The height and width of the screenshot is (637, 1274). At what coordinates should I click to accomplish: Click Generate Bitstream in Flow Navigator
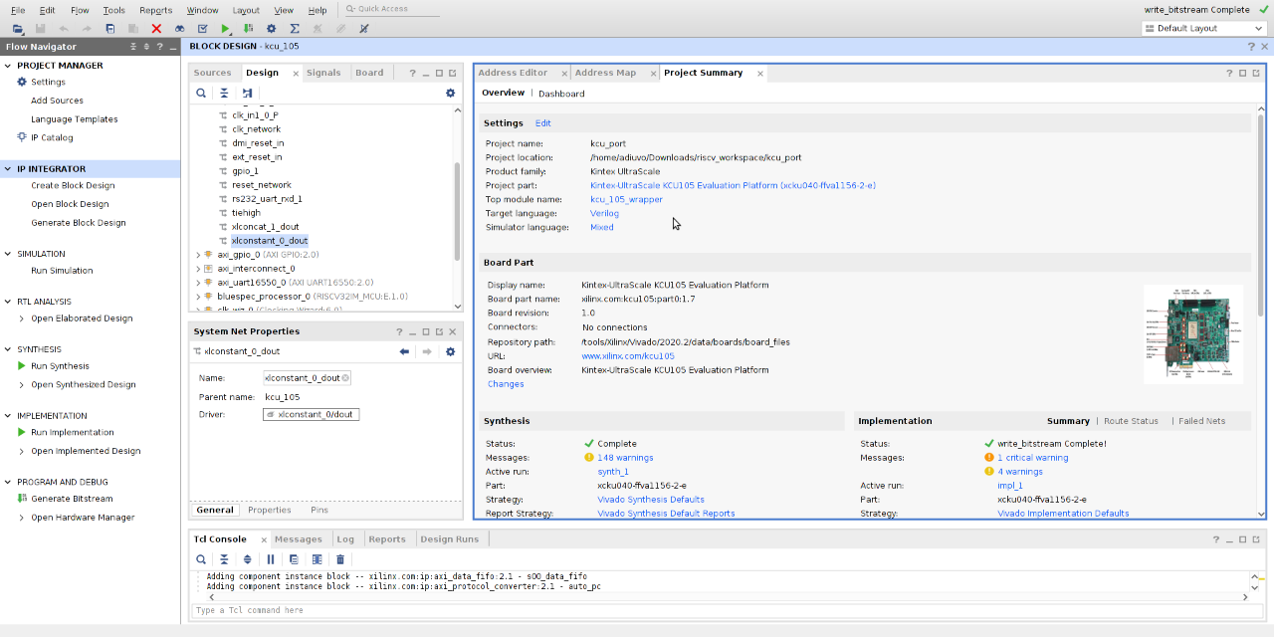pos(72,499)
